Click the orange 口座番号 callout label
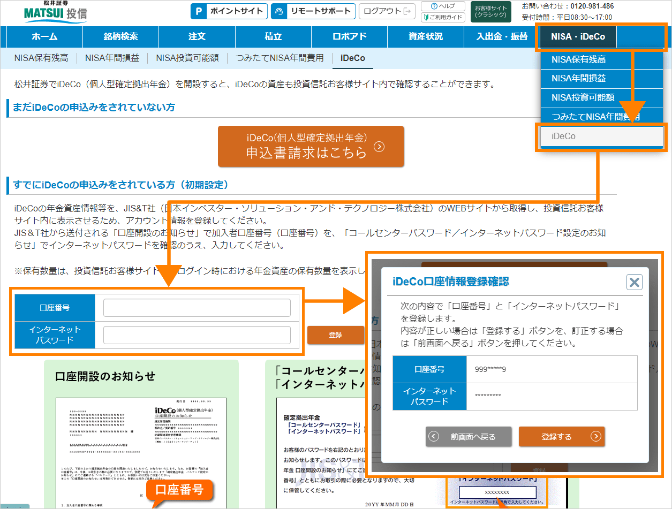The height and width of the screenshot is (509, 672). point(179,489)
